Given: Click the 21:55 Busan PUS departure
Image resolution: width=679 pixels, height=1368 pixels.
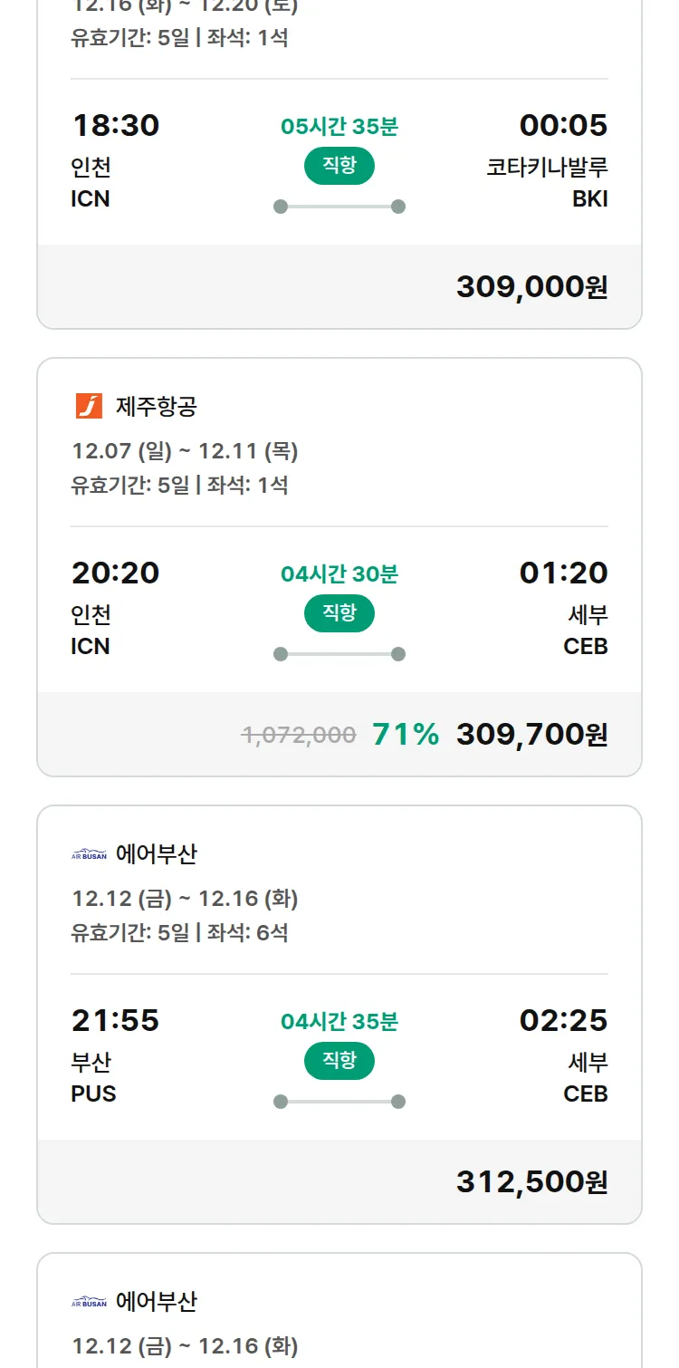Looking at the screenshot, I should (x=115, y=1021).
